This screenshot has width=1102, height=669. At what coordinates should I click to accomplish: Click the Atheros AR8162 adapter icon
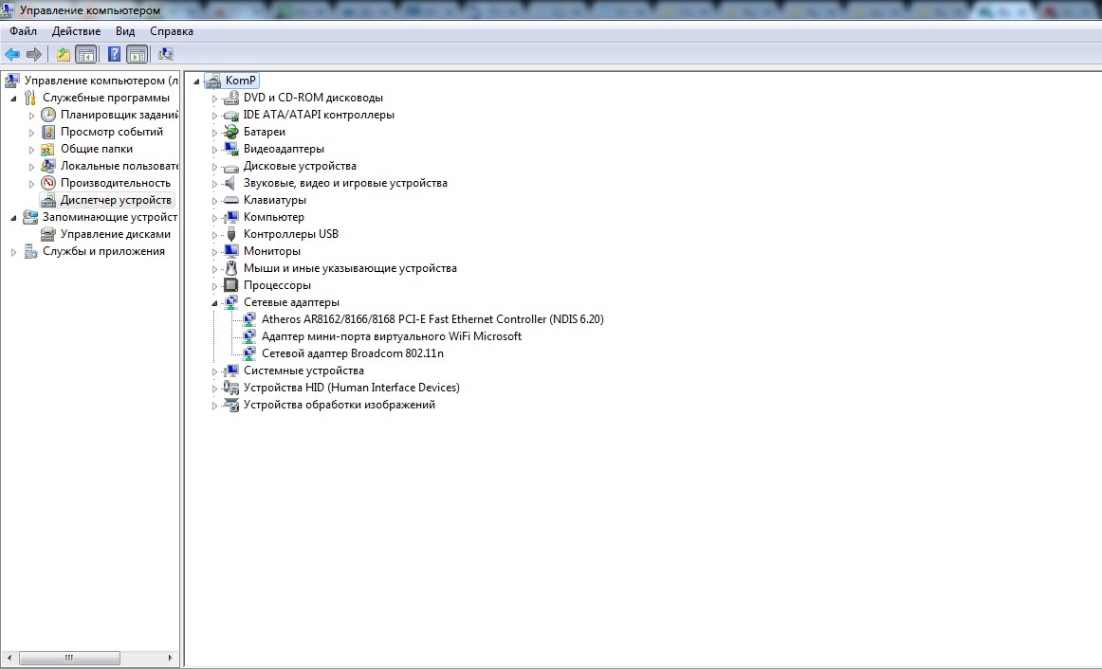(248, 319)
